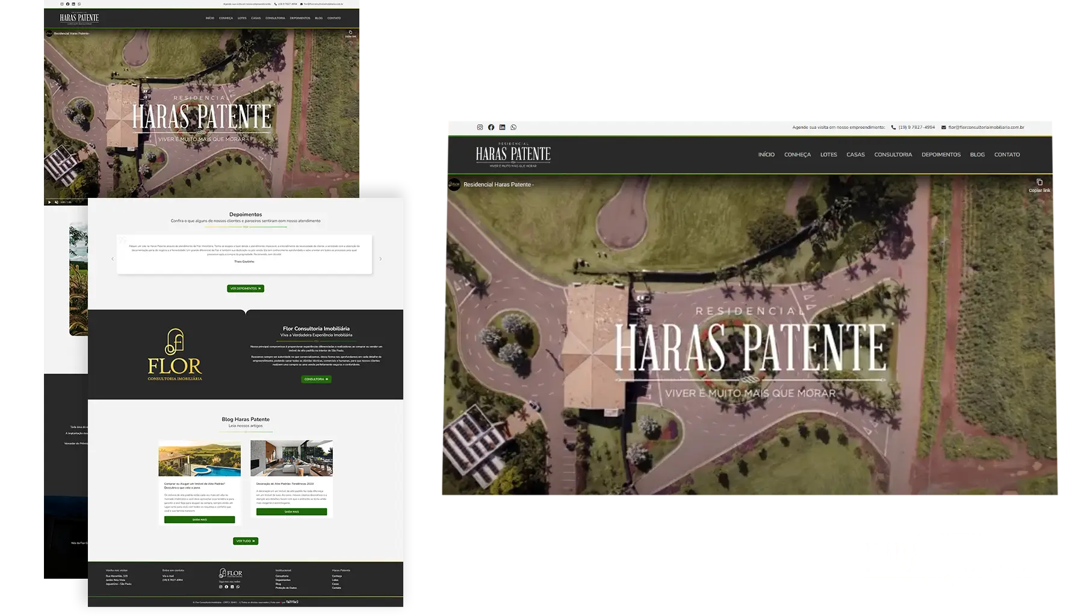The width and height of the screenshot is (1075, 616).
Task: Select CONTATO menu item in large preview
Action: [x=1007, y=155]
